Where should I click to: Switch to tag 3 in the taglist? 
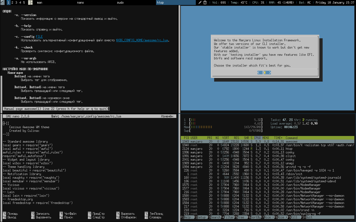pyautogui.click(x=16, y=2)
